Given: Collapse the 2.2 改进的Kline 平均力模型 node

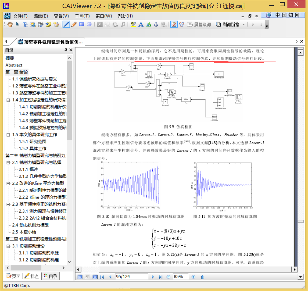Looking at the screenshot, I should pos(8,183).
